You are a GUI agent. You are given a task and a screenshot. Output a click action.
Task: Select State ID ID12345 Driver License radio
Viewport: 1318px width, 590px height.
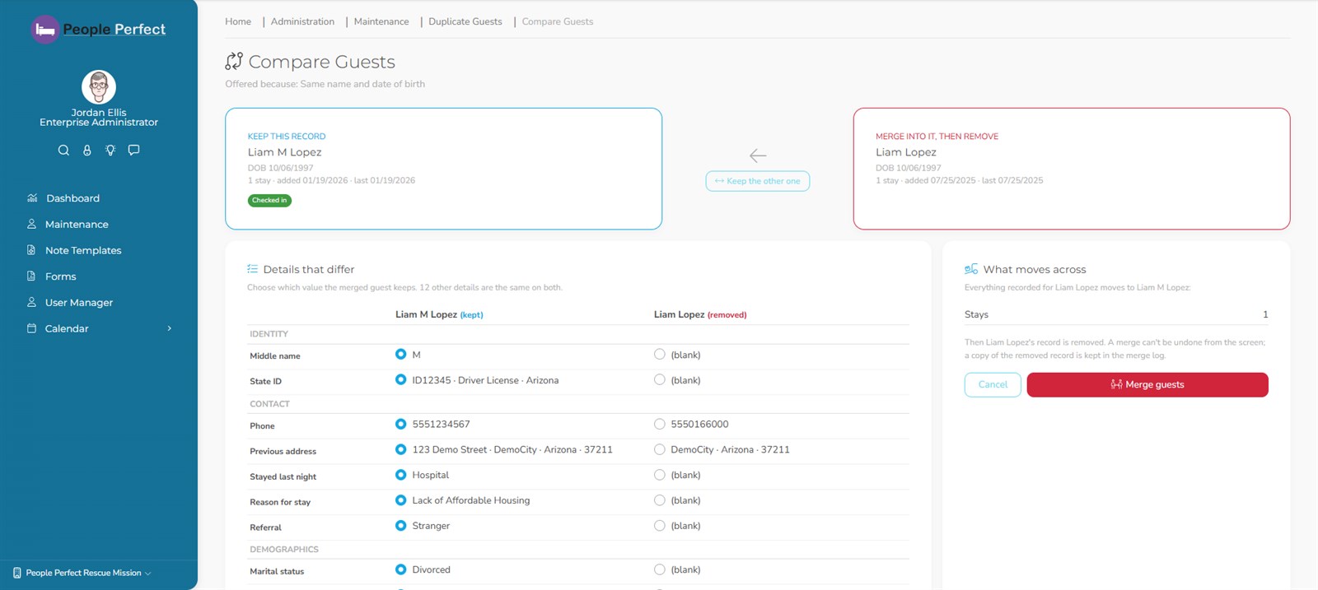tap(401, 380)
